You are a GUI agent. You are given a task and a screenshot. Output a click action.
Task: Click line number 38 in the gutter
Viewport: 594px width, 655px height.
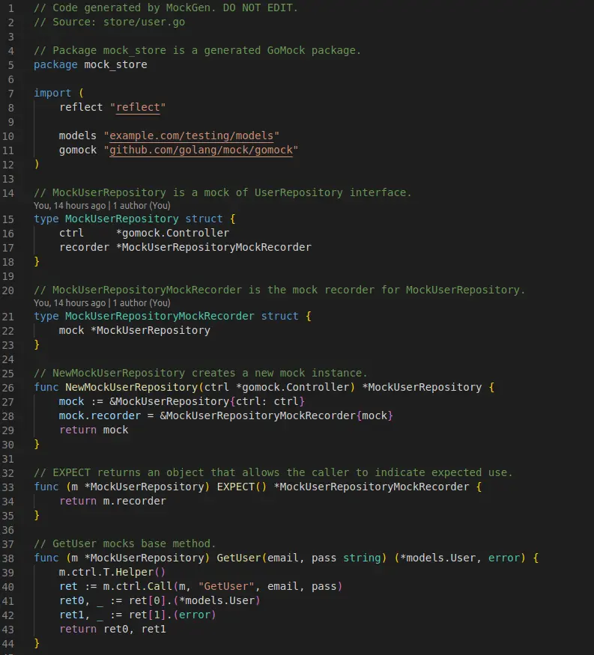click(x=8, y=558)
